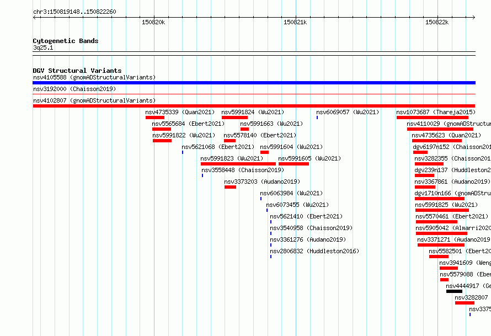This screenshot has width=491, height=336.
Task: Open variant nsv3192000 (Chaisson2019) label
Action: (x=74, y=89)
